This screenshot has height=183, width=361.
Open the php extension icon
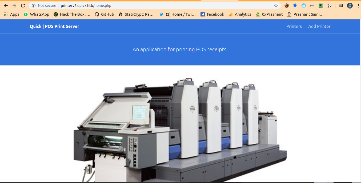312,6
